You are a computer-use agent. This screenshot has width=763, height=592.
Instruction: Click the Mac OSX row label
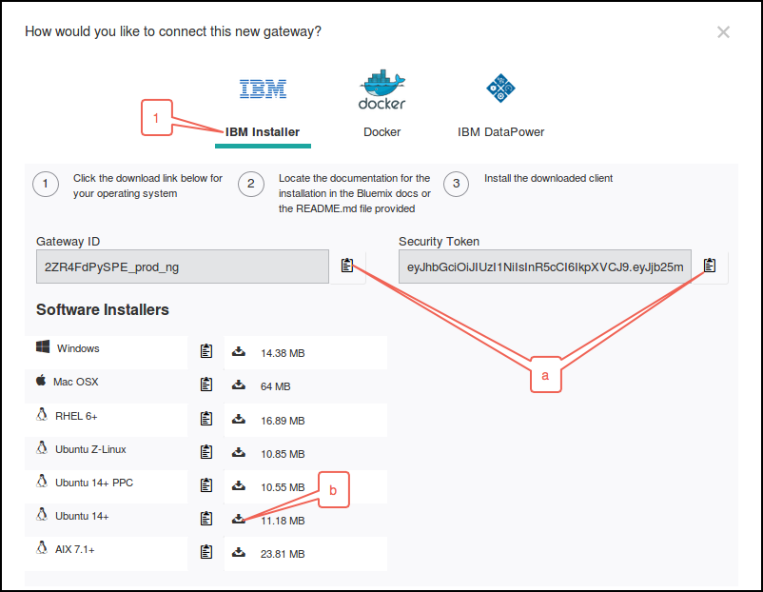pos(76,382)
